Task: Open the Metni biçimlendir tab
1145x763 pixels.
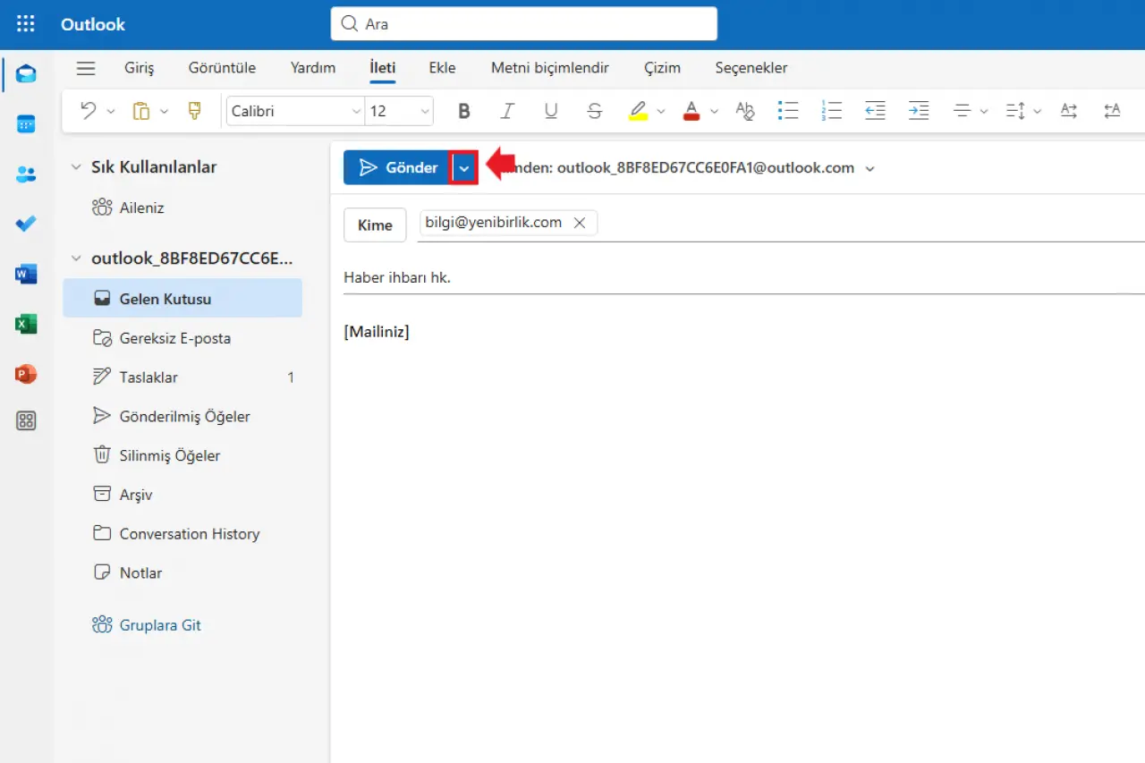Action: pos(549,68)
